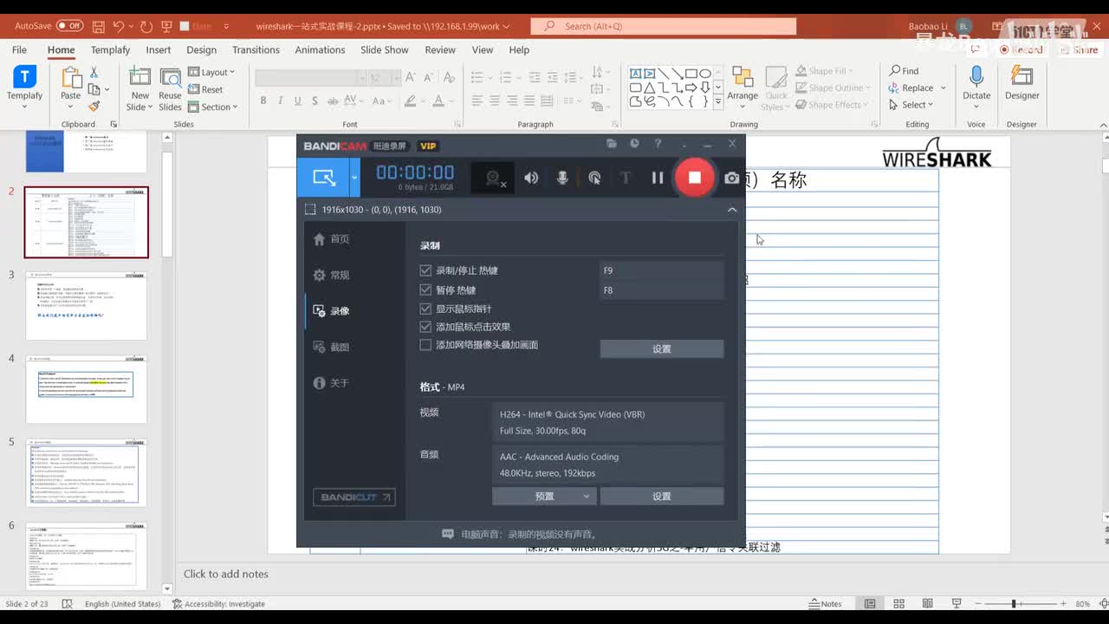Open Bandicam's scheduled recording clock icon
This screenshot has height=624, width=1109.
(x=634, y=144)
